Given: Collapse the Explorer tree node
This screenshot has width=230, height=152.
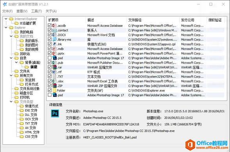Looking at the screenshot, I should (x=6, y=28).
